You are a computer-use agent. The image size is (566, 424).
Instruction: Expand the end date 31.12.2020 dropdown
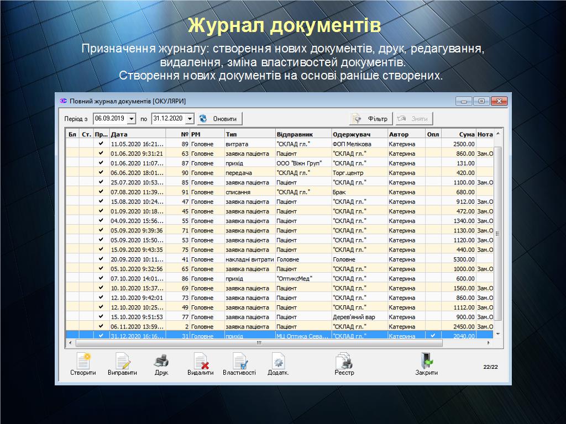tap(190, 119)
